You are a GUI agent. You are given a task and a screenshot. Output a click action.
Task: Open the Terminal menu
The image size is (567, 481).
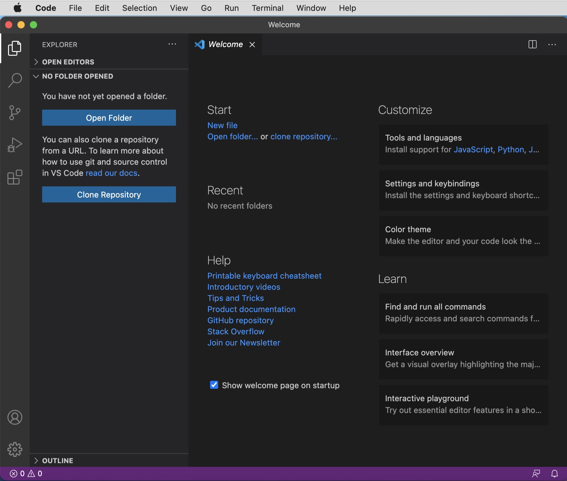pos(267,8)
